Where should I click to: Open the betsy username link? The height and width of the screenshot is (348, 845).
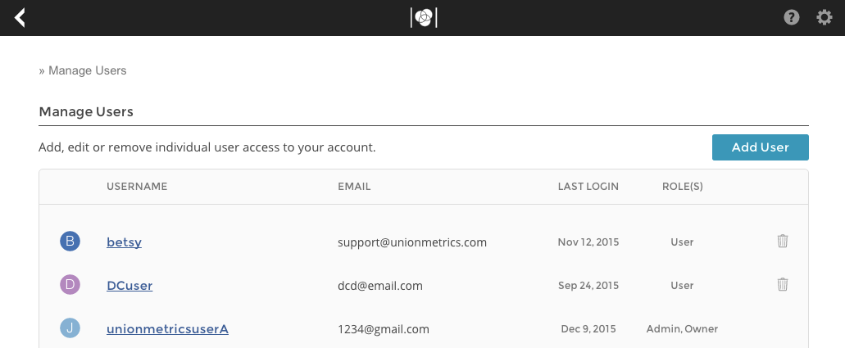[x=125, y=242]
